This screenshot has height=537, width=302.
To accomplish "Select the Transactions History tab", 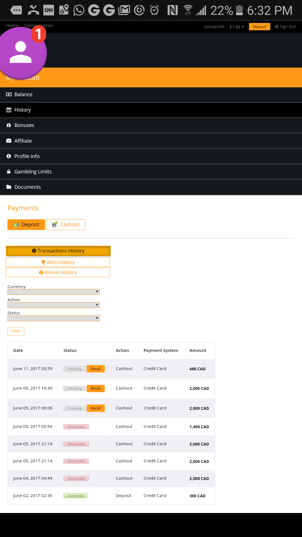I will [58, 251].
